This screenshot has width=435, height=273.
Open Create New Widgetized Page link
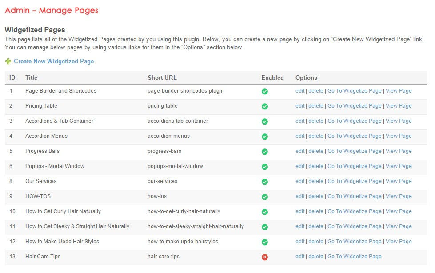pyautogui.click(x=54, y=62)
